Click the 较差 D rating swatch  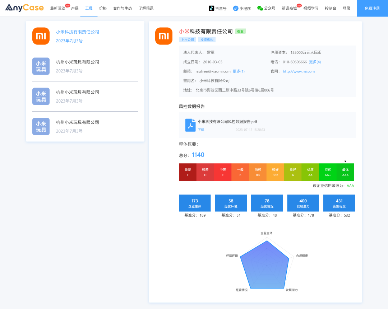205,172
